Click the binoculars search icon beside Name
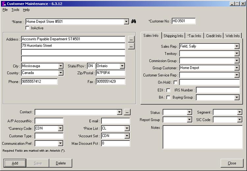 [x=133, y=22]
